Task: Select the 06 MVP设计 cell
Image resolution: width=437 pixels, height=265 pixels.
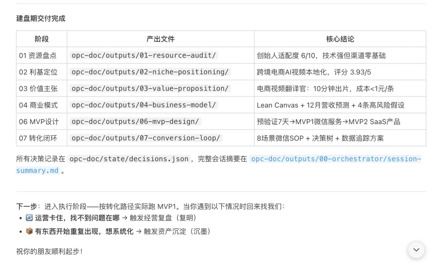Action: [42, 122]
